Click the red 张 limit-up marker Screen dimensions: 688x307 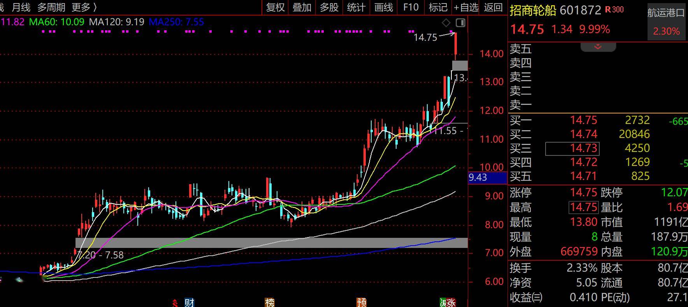[451, 302]
